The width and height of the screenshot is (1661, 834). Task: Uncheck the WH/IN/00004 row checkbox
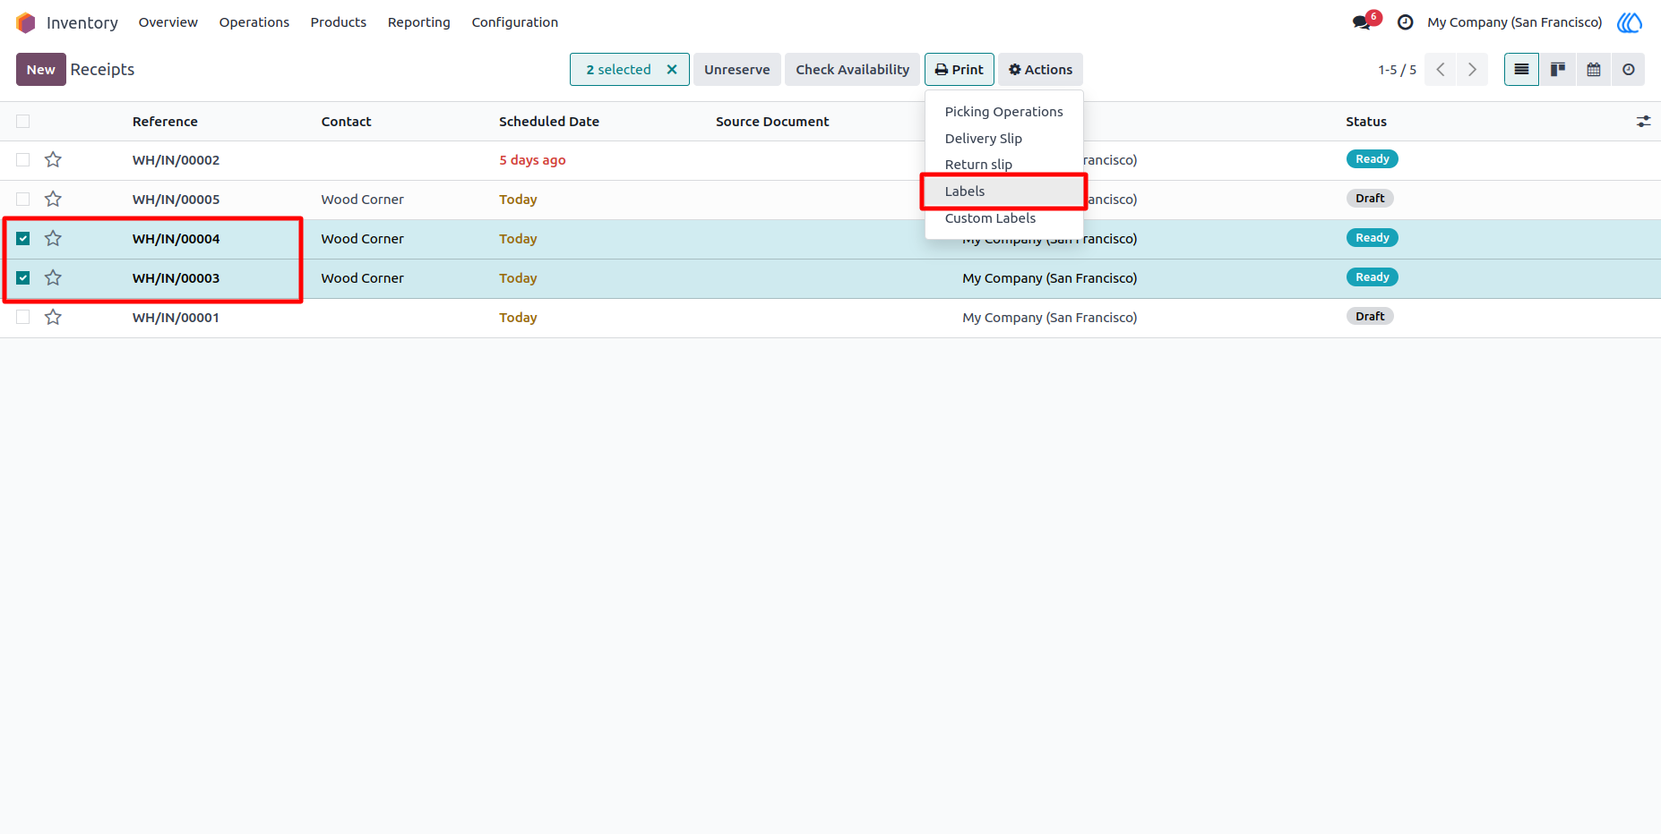pos(23,238)
